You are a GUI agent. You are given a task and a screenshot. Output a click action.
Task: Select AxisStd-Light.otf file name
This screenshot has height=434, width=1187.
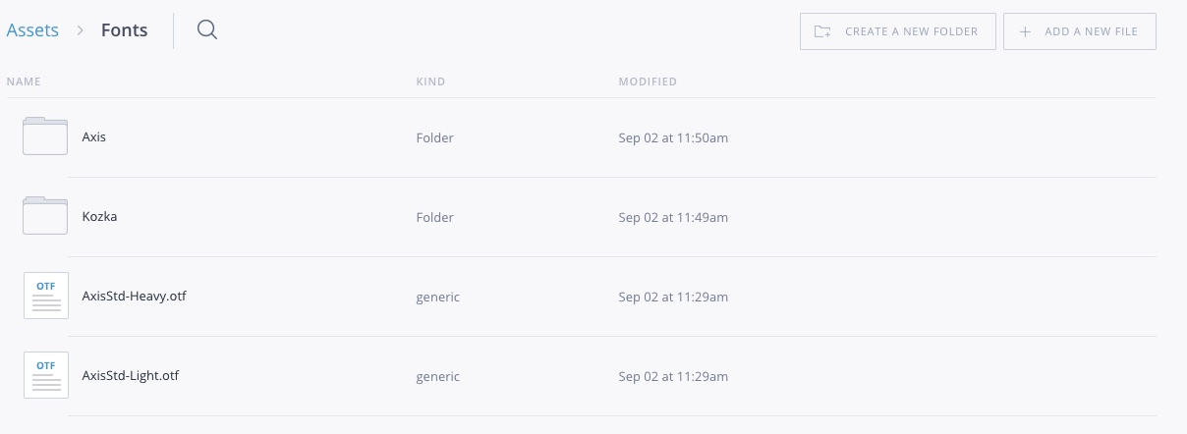pyautogui.click(x=131, y=375)
